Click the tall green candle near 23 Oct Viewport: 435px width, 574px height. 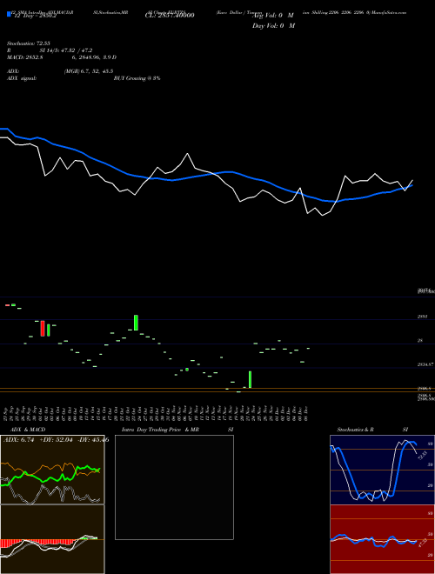(136, 323)
